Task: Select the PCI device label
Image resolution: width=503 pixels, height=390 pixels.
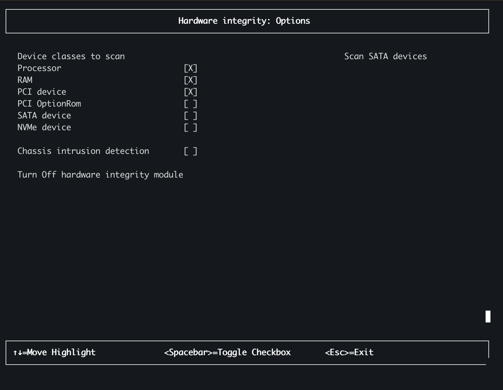Action: coord(42,92)
